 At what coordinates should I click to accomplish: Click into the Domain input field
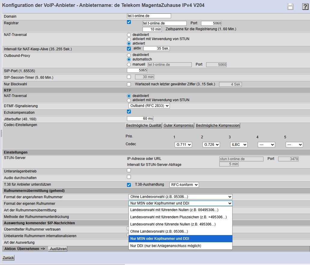point(149,16)
